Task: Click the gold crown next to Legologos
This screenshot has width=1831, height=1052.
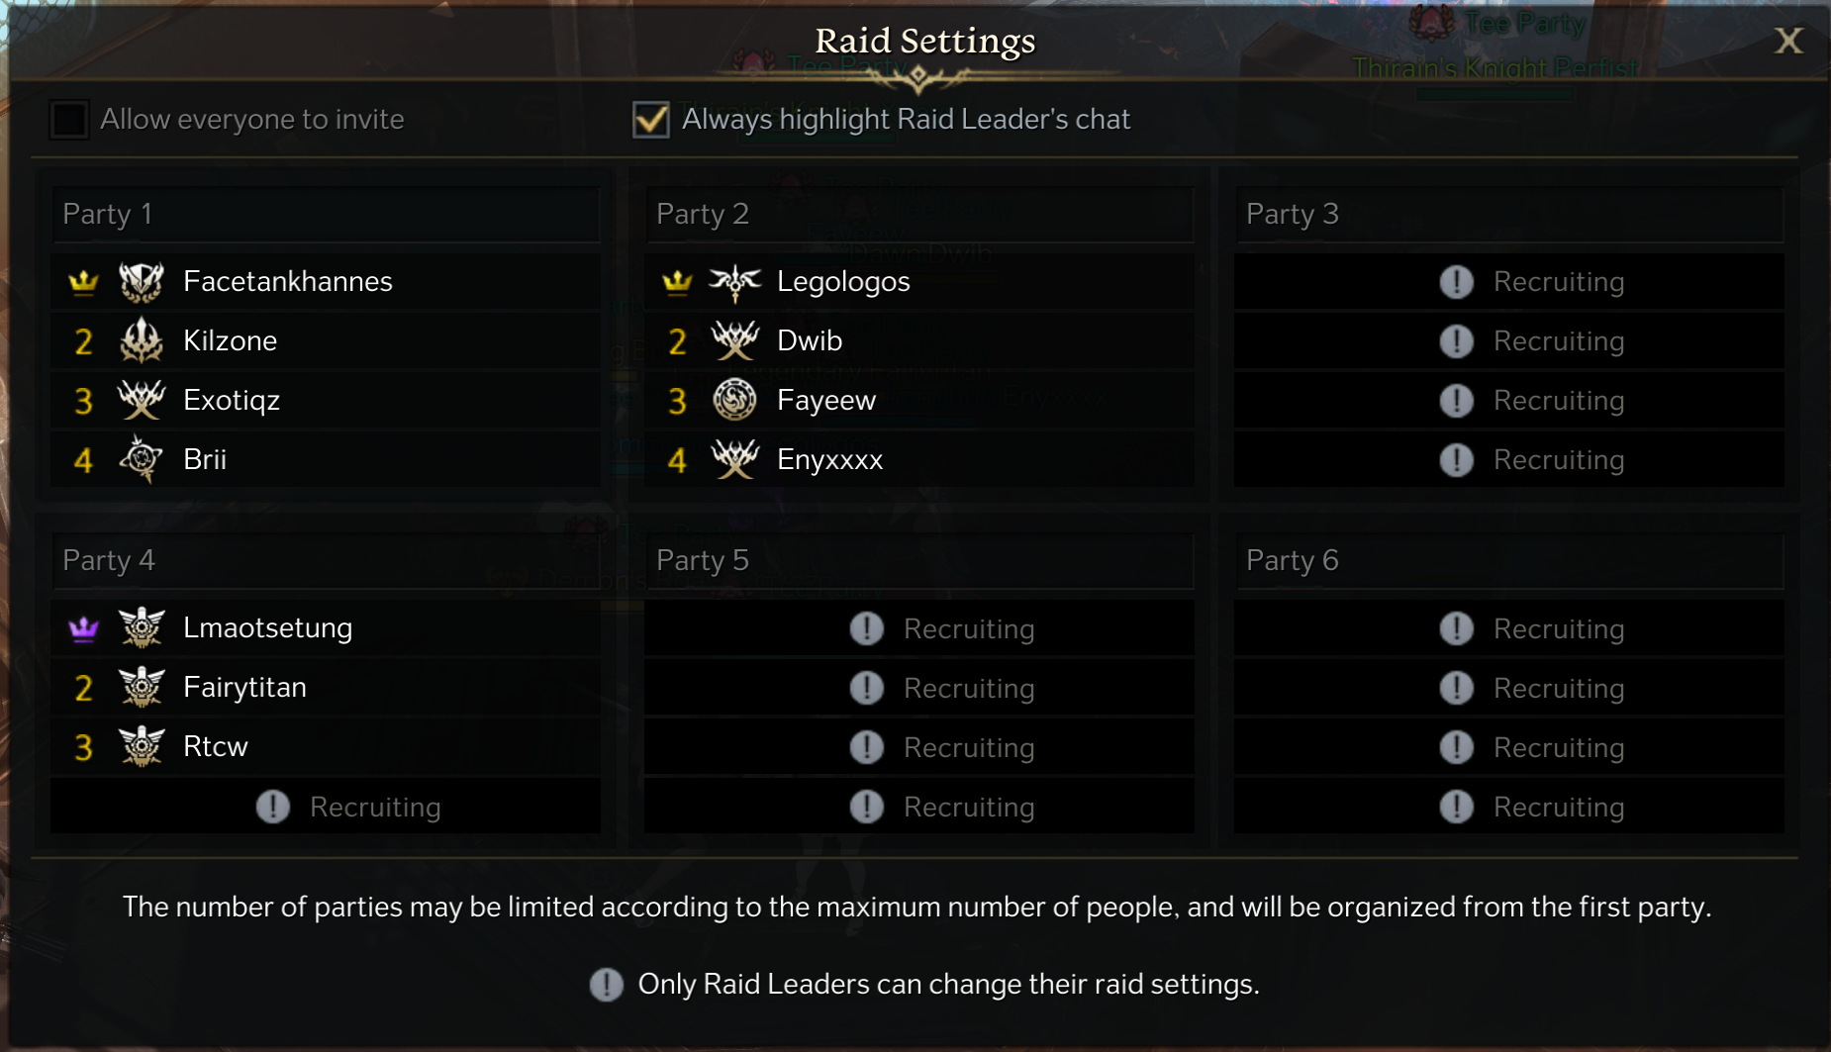Action: [677, 282]
